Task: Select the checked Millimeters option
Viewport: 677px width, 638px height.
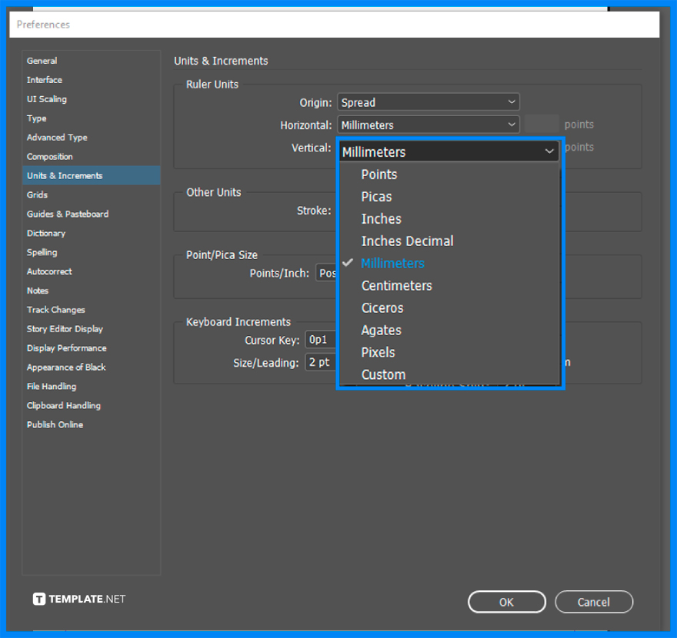Action: tap(392, 263)
